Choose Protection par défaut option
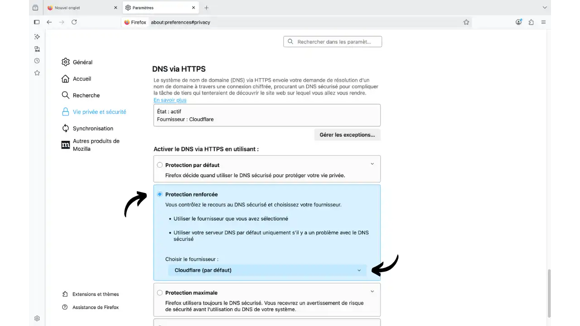This screenshot has width=580, height=326. tap(159, 165)
